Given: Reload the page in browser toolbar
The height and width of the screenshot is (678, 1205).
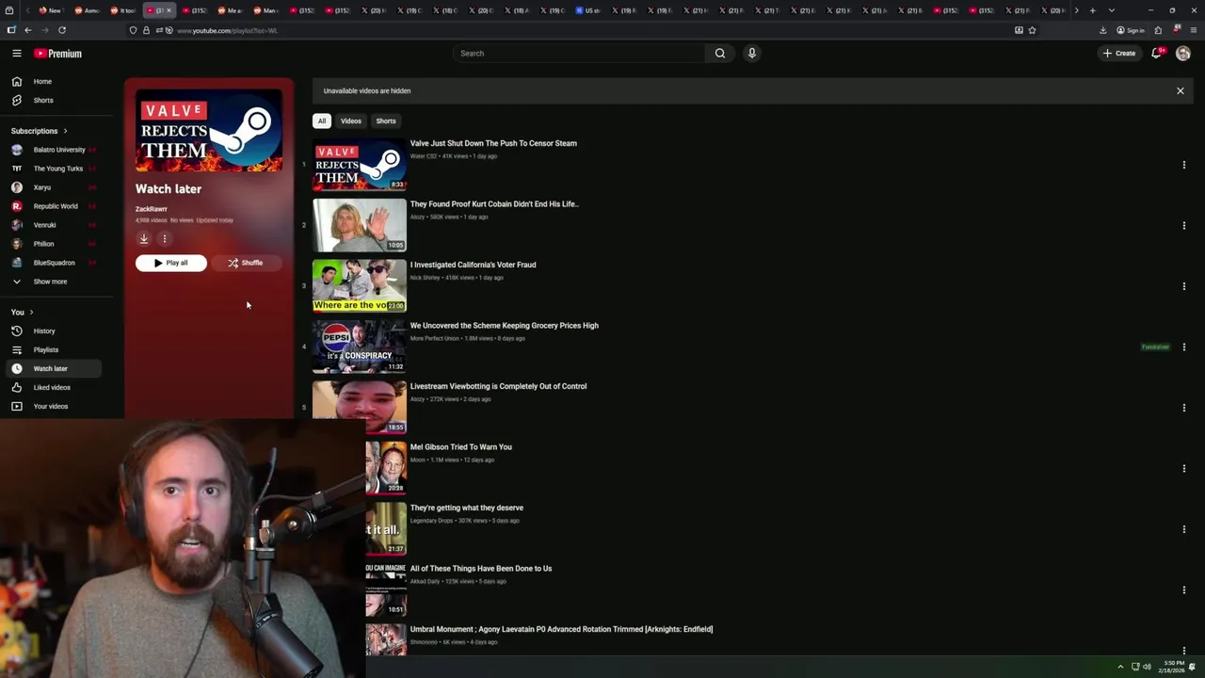Looking at the screenshot, I should (62, 30).
